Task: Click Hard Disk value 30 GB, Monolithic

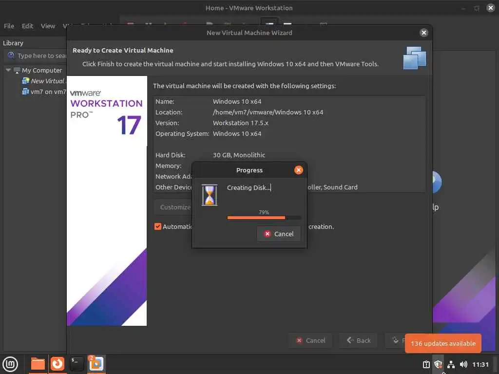Action: pos(239,155)
